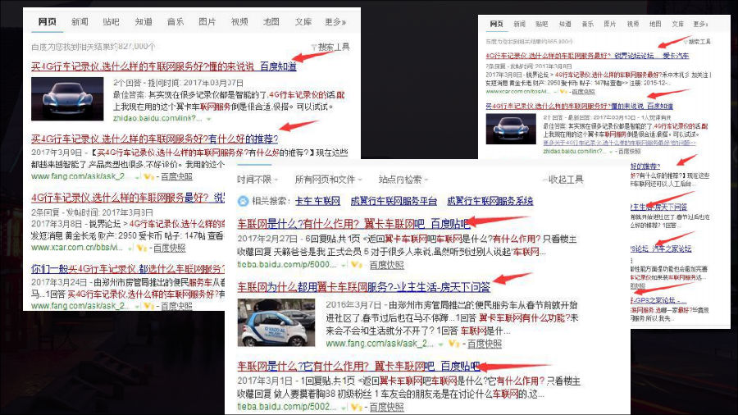Open the 更多» menu in the left window
Screen dimensions: 738x415
point(335,22)
